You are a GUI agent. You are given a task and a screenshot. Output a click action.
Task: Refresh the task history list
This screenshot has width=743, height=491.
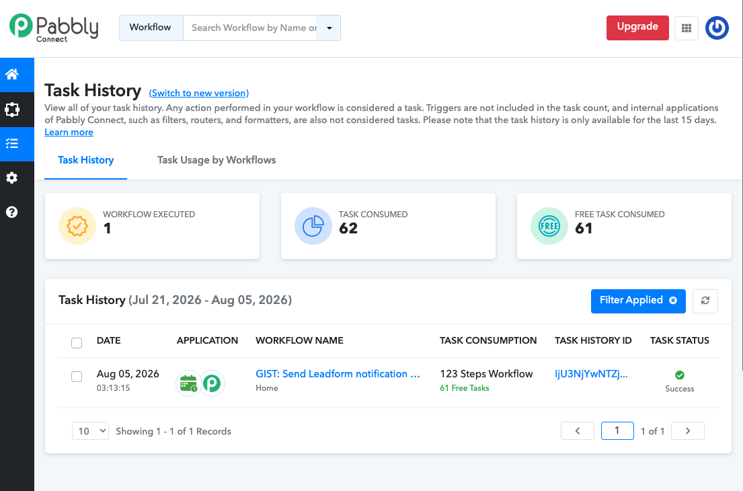pyautogui.click(x=705, y=301)
